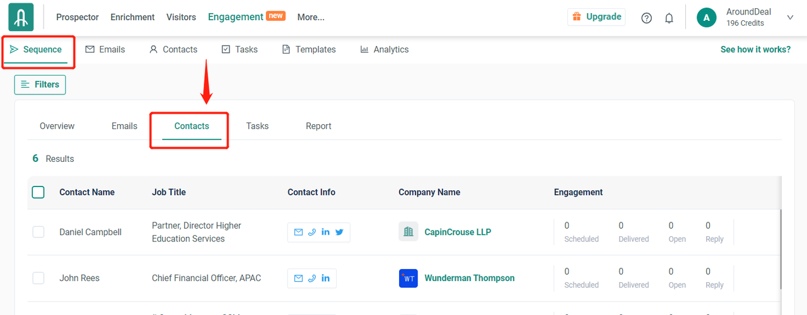
Task: Check the Daniel Campbell row checkbox
Action: (38, 232)
